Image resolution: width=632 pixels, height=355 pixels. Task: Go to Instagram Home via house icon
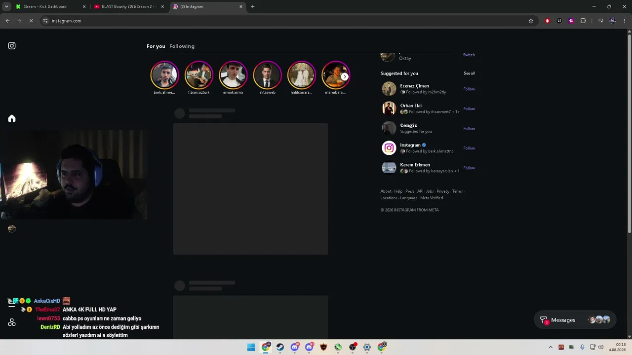tap(12, 118)
